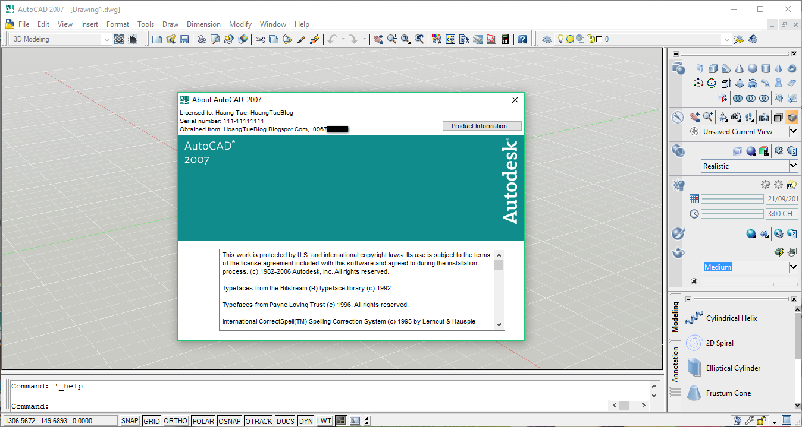The image size is (802, 427).
Task: Click the Zoom Realtime icon in toolbar
Action: coord(392,39)
